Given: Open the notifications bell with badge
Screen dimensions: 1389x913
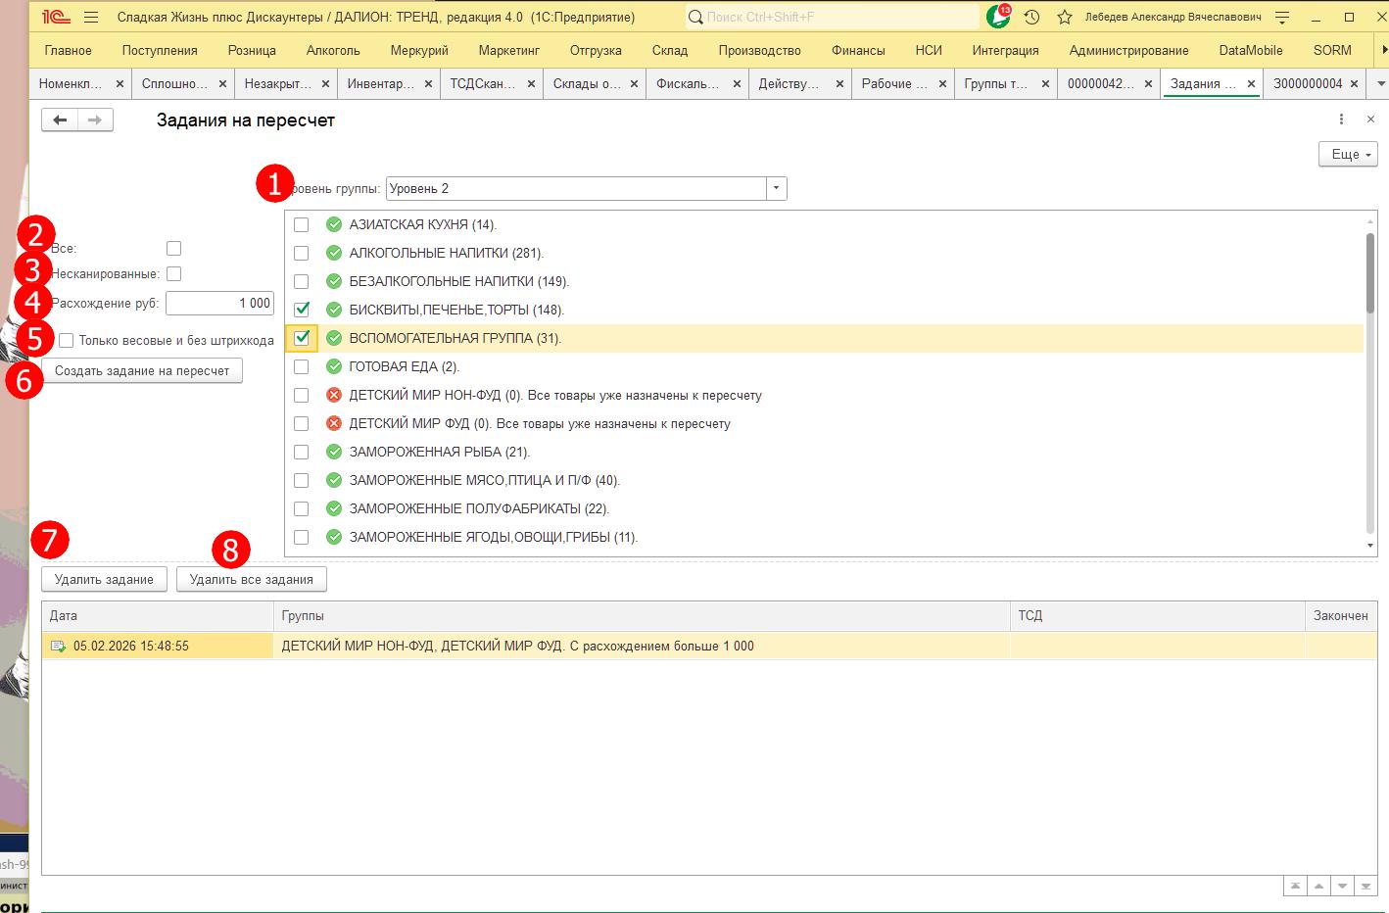Looking at the screenshot, I should [x=998, y=17].
